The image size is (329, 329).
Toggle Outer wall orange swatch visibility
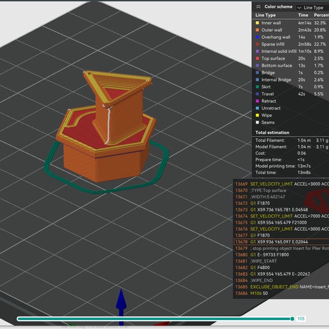pos(258,30)
